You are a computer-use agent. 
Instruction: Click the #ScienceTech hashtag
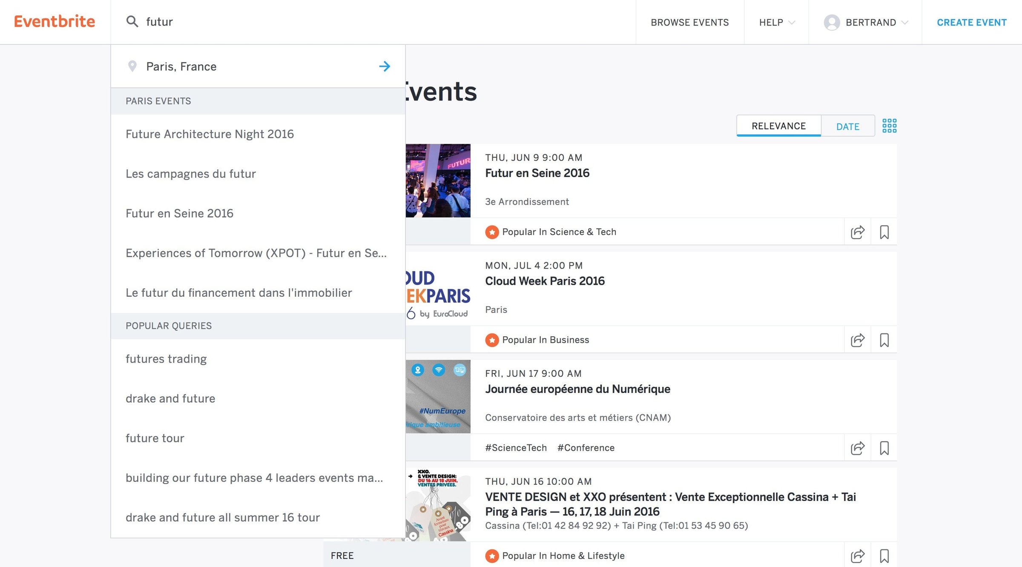point(516,448)
